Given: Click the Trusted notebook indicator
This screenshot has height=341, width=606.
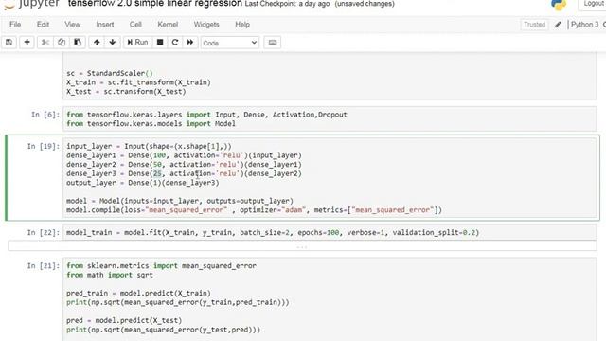Looking at the screenshot, I should click(534, 25).
